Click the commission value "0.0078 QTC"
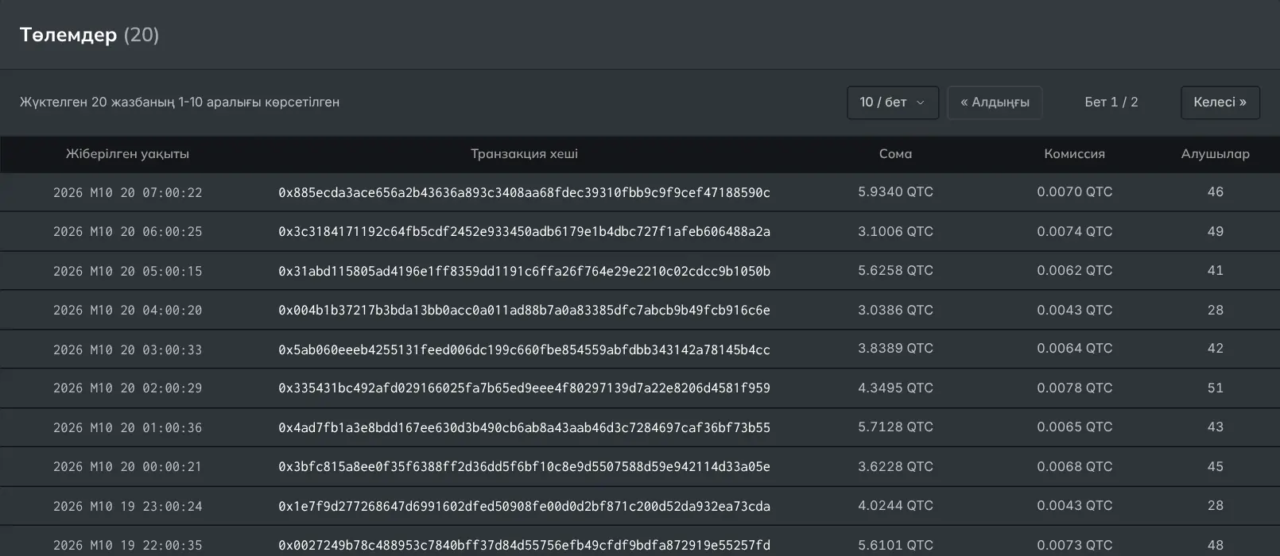Viewport: 1280px width, 556px height. tap(1075, 388)
